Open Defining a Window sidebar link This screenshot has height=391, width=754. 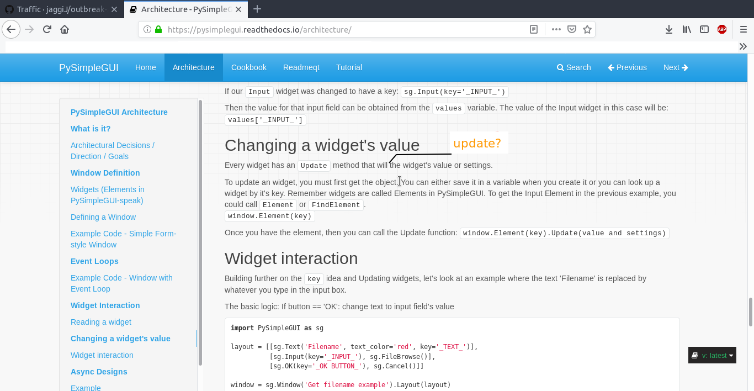(103, 217)
